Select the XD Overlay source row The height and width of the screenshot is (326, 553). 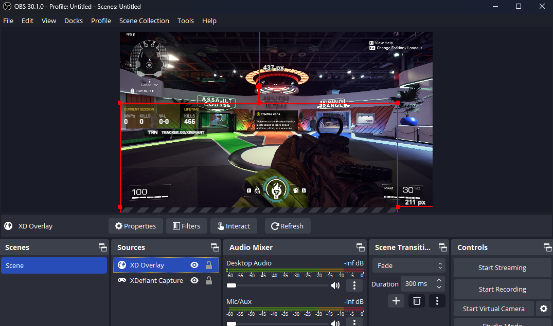(x=166, y=265)
